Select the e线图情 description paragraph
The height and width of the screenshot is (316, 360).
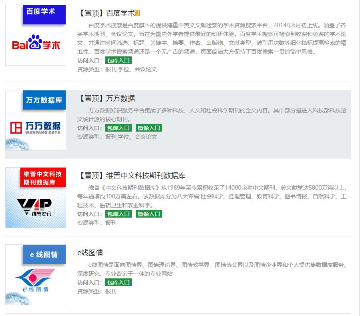pos(212,269)
